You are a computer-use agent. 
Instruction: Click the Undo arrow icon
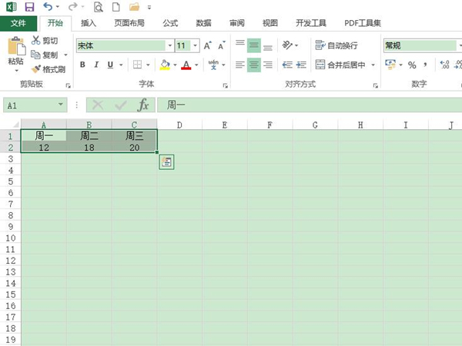tap(48, 7)
